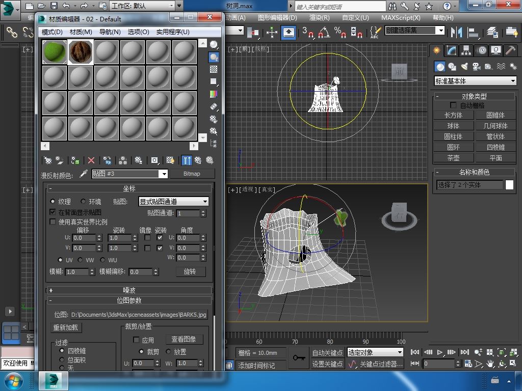522x391 pixels.
Task: Click the 重新加载 button
Action: point(66,327)
